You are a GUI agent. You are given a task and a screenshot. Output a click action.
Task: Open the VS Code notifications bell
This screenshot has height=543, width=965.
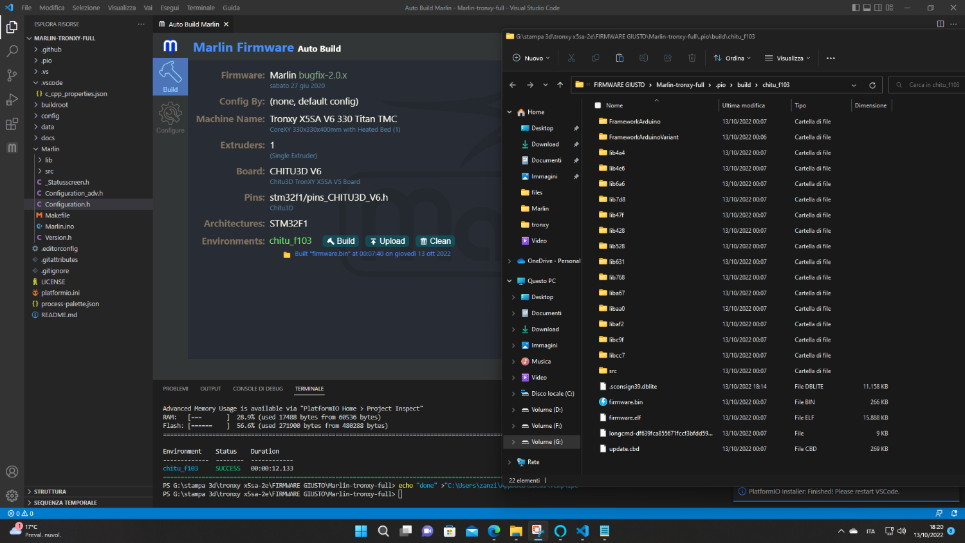pyautogui.click(x=954, y=513)
